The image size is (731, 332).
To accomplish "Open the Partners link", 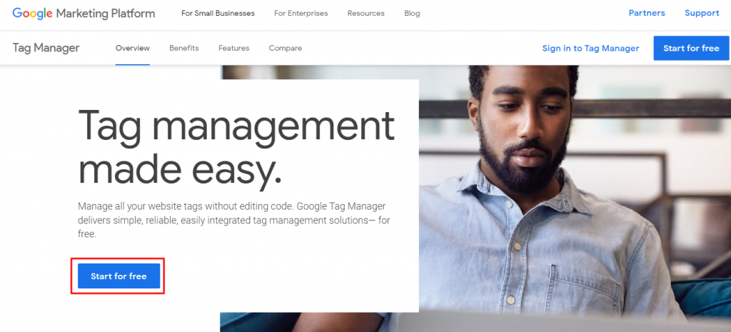I will click(647, 13).
